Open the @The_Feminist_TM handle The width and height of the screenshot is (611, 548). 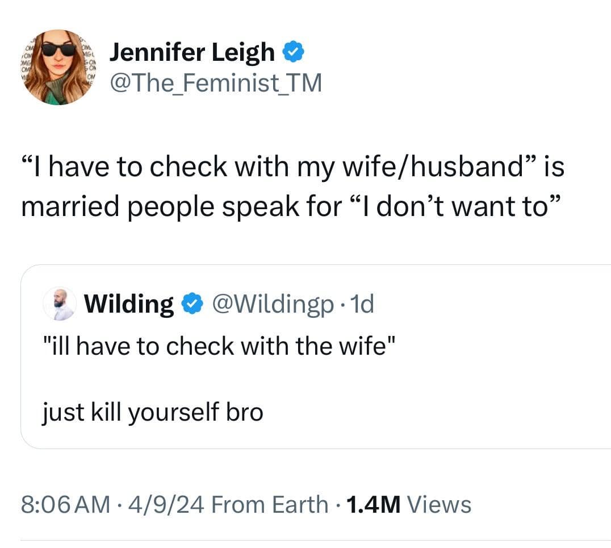[x=216, y=82]
